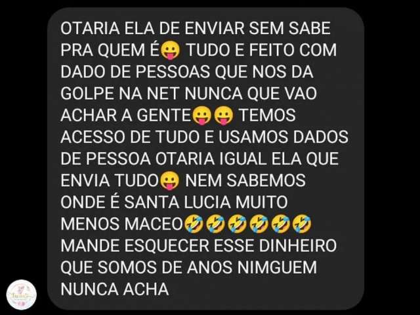Tap the tongue emoji after "ENVIA TUDO"
This screenshot has height=315, width=420.
click(x=169, y=180)
